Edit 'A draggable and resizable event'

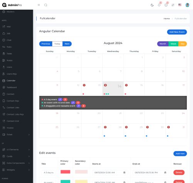pyautogui.click(x=78, y=106)
